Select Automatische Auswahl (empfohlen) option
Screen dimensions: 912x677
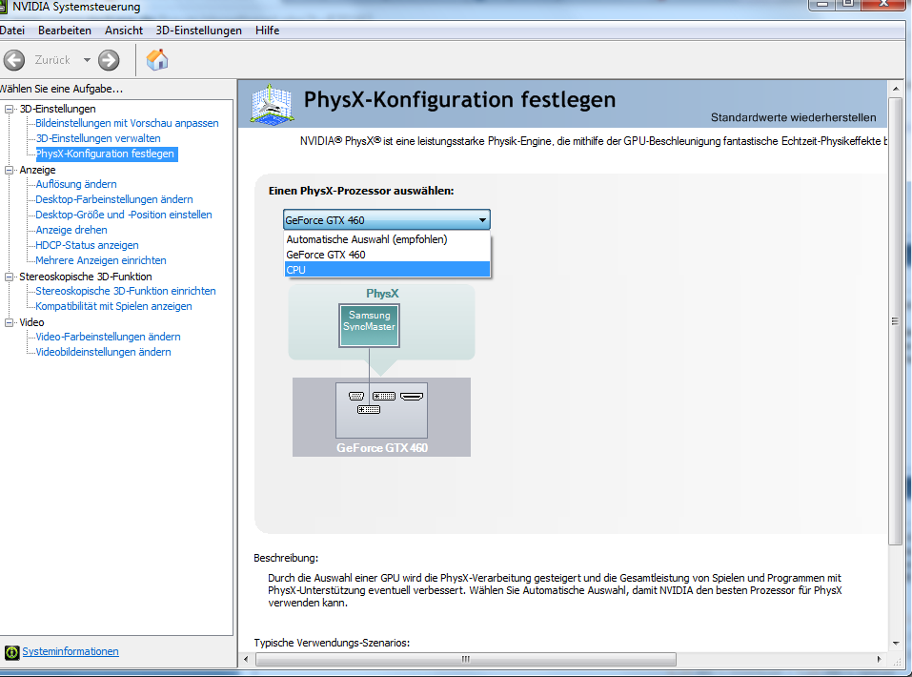[x=387, y=239]
